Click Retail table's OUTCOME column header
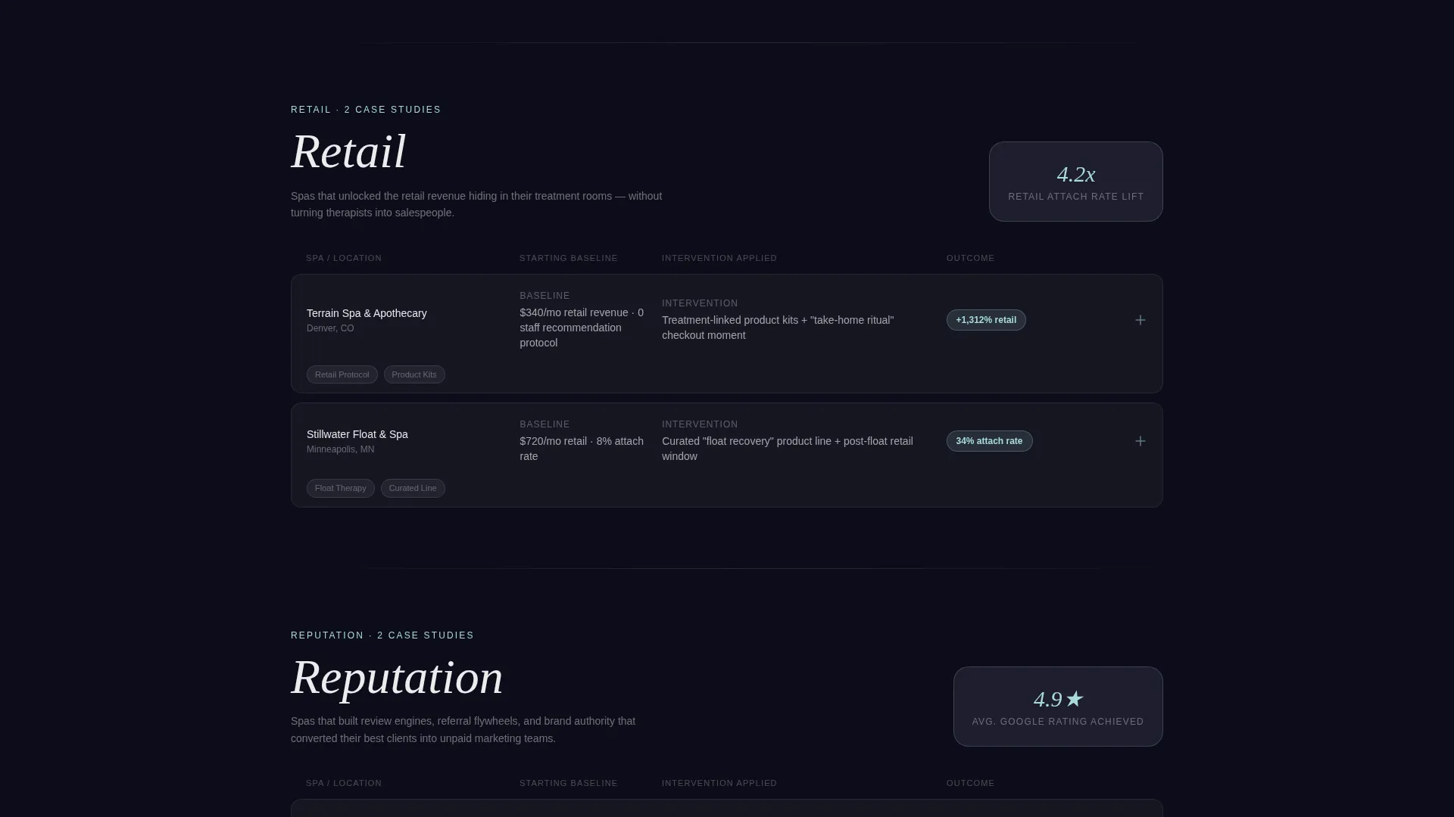This screenshot has width=1454, height=817. pos(970,258)
